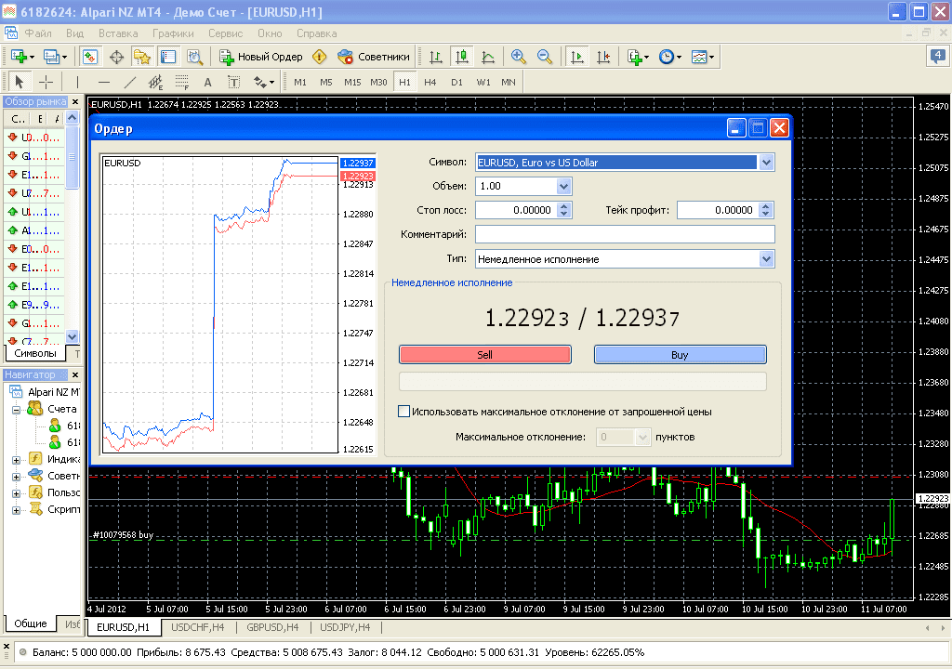Toggle the auto scroll chart icon
This screenshot has height=669, width=952.
tap(576, 57)
